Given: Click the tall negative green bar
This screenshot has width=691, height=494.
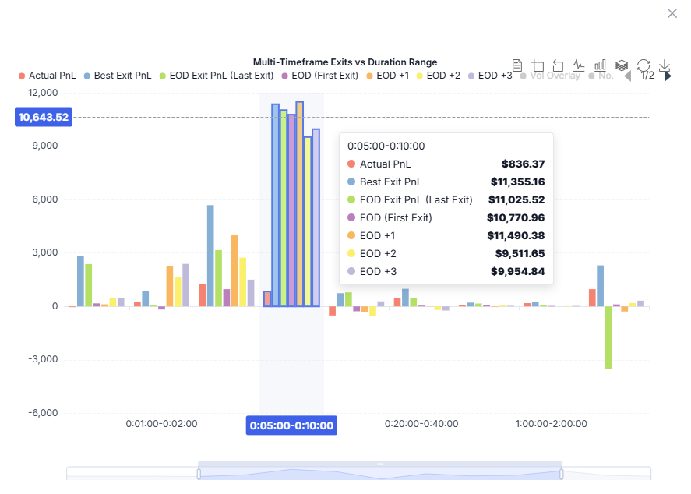Looking at the screenshot, I should [608, 337].
